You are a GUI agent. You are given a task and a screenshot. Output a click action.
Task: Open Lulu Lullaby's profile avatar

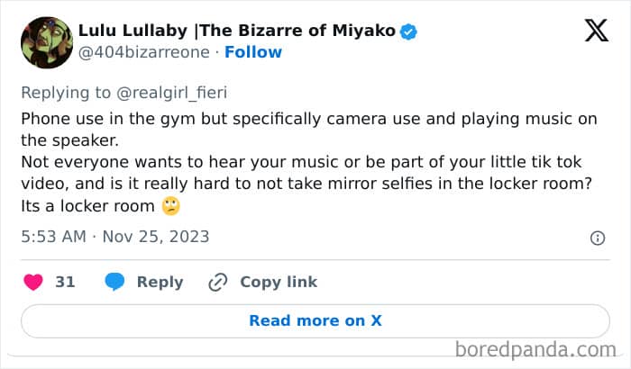tap(46, 42)
